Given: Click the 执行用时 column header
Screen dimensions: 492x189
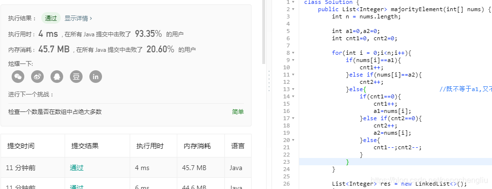Looking at the screenshot, I should pos(150,146).
